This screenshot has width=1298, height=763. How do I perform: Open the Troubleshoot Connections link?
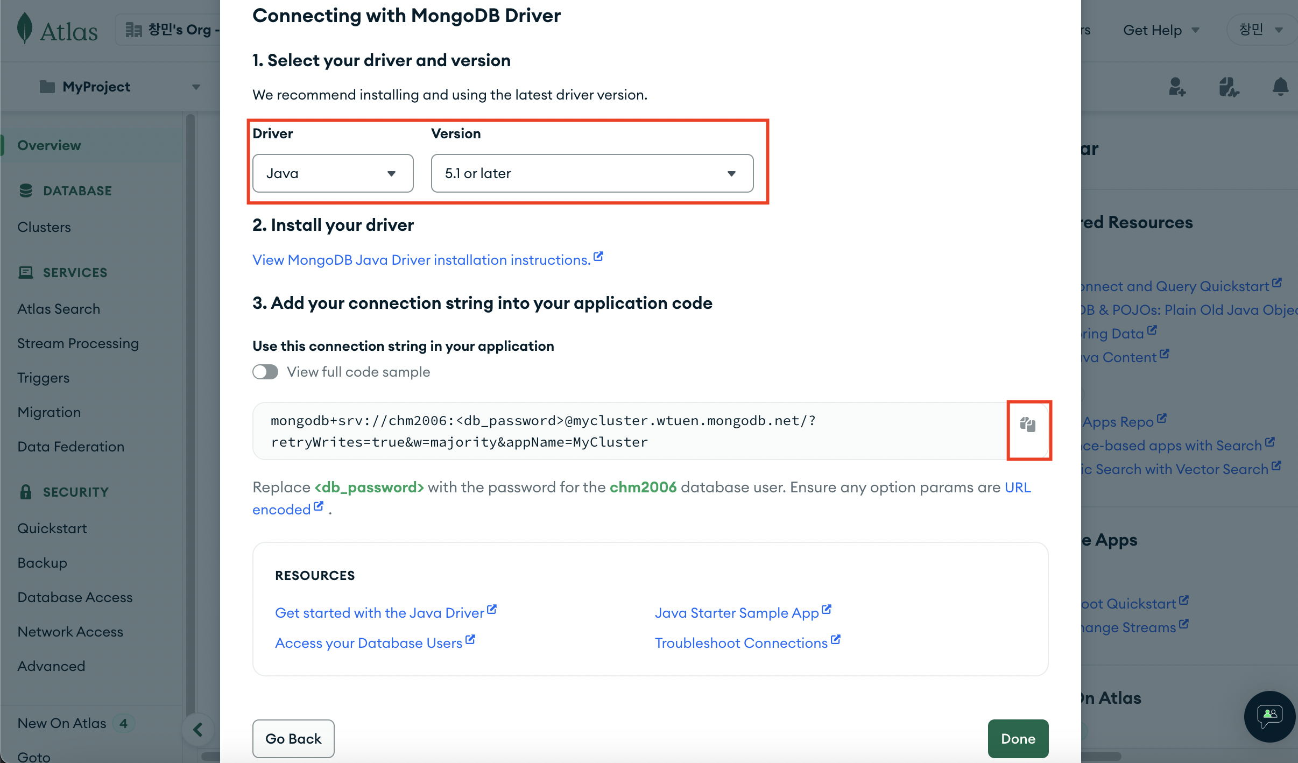point(741,643)
